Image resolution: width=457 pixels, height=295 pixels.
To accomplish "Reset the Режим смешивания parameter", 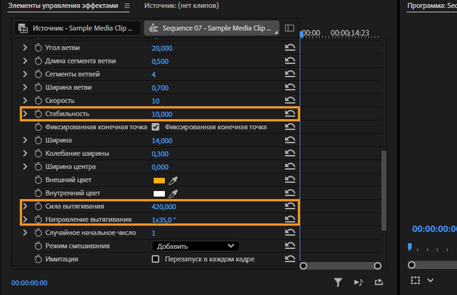I will click(x=290, y=246).
